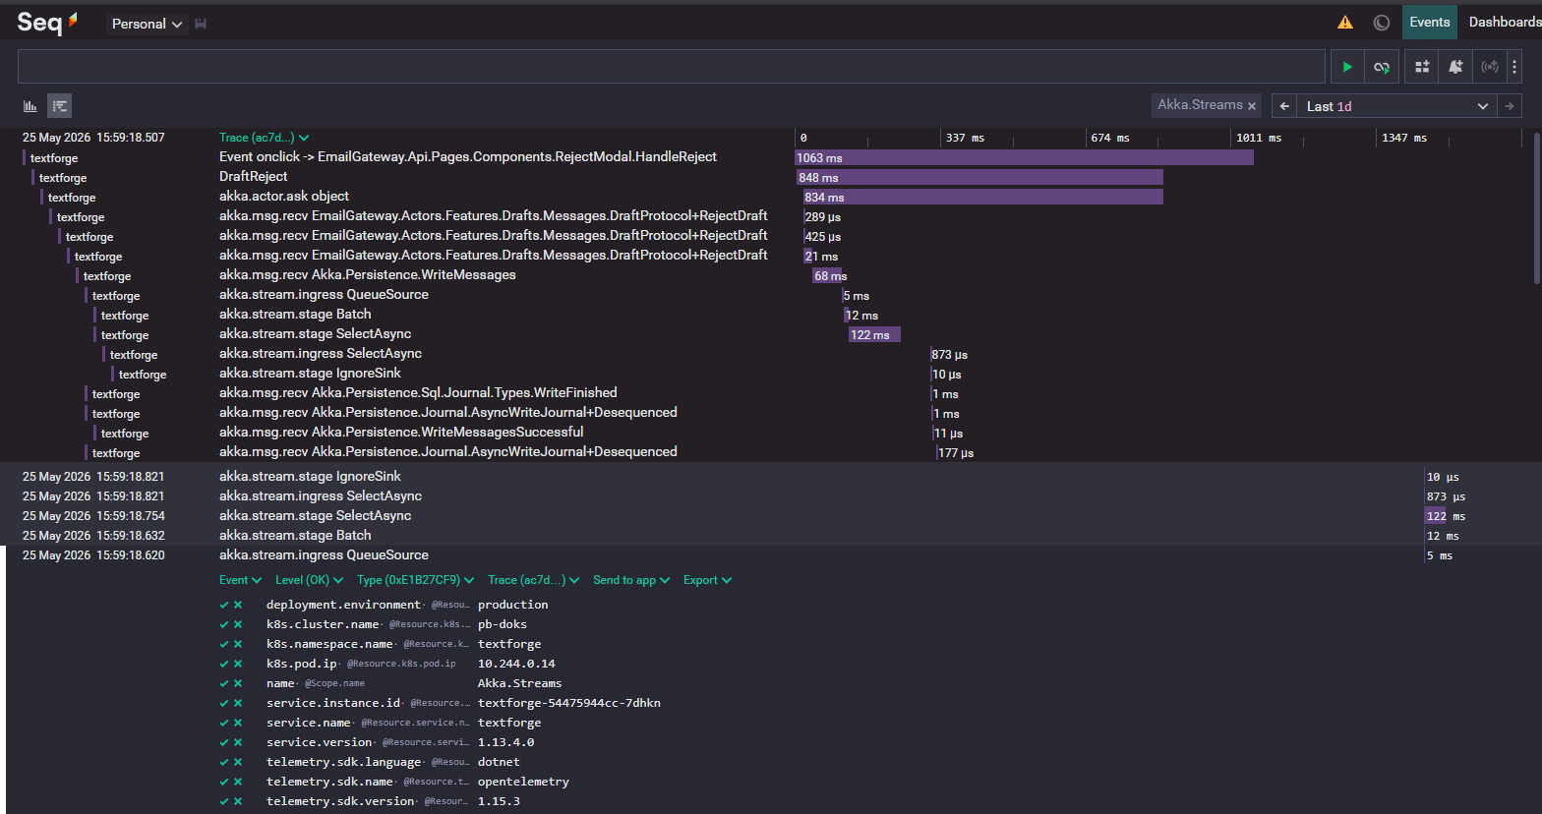Click checkmark beside telemetry.sdk.language dotnet
This screenshot has width=1542, height=814.
pos(224,762)
